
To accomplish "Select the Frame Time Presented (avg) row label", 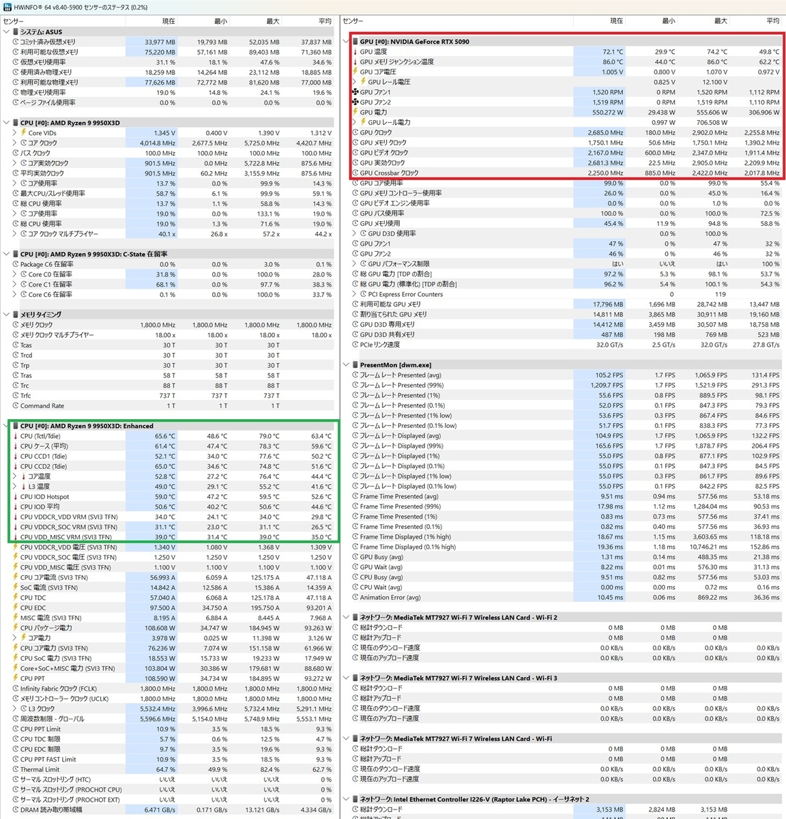I will click(399, 496).
